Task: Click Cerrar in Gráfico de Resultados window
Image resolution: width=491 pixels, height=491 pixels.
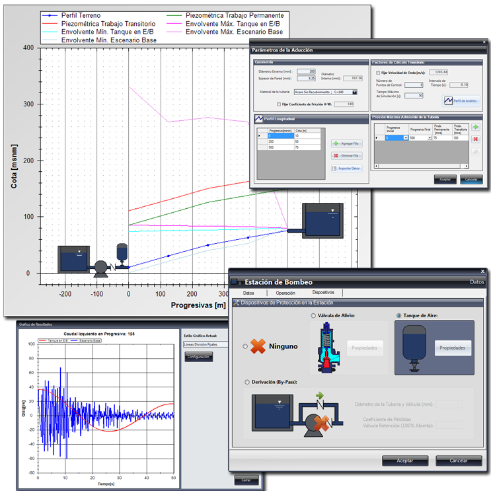Action: click(246, 480)
